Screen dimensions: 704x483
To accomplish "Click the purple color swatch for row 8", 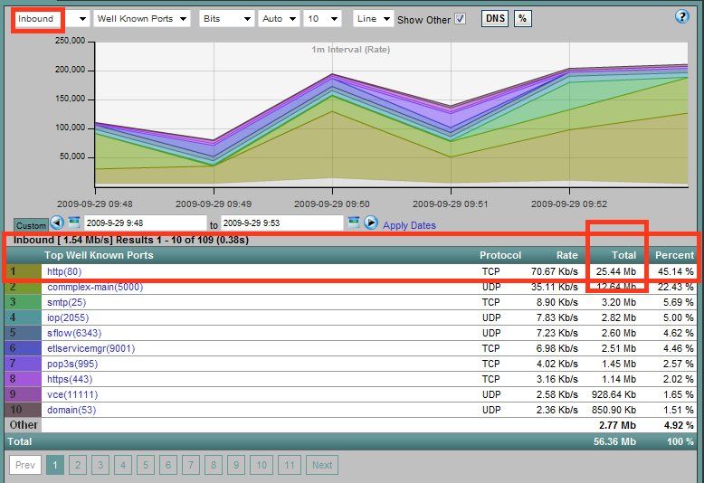I will 24,379.
